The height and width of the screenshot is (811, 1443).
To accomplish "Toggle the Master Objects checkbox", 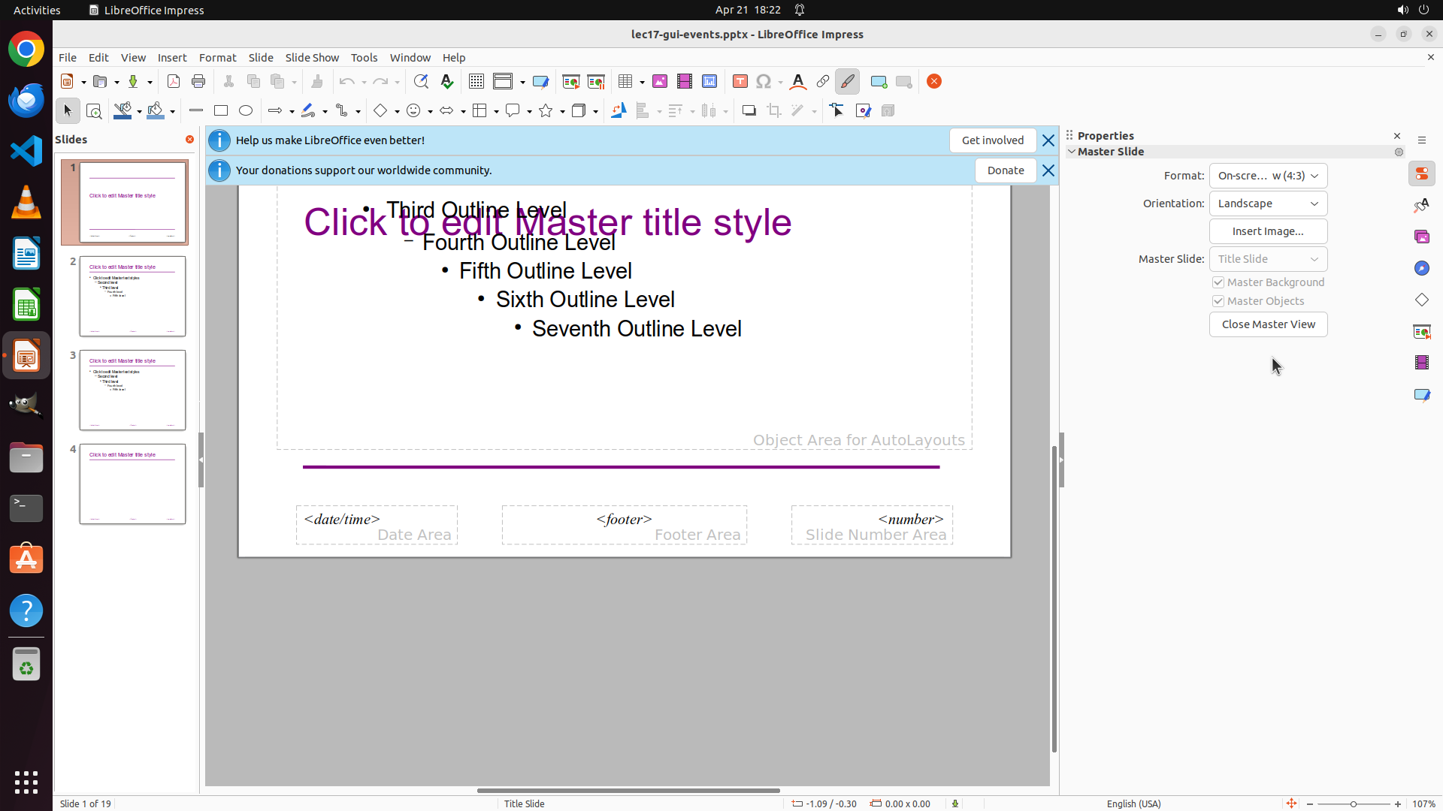I will tap(1218, 301).
